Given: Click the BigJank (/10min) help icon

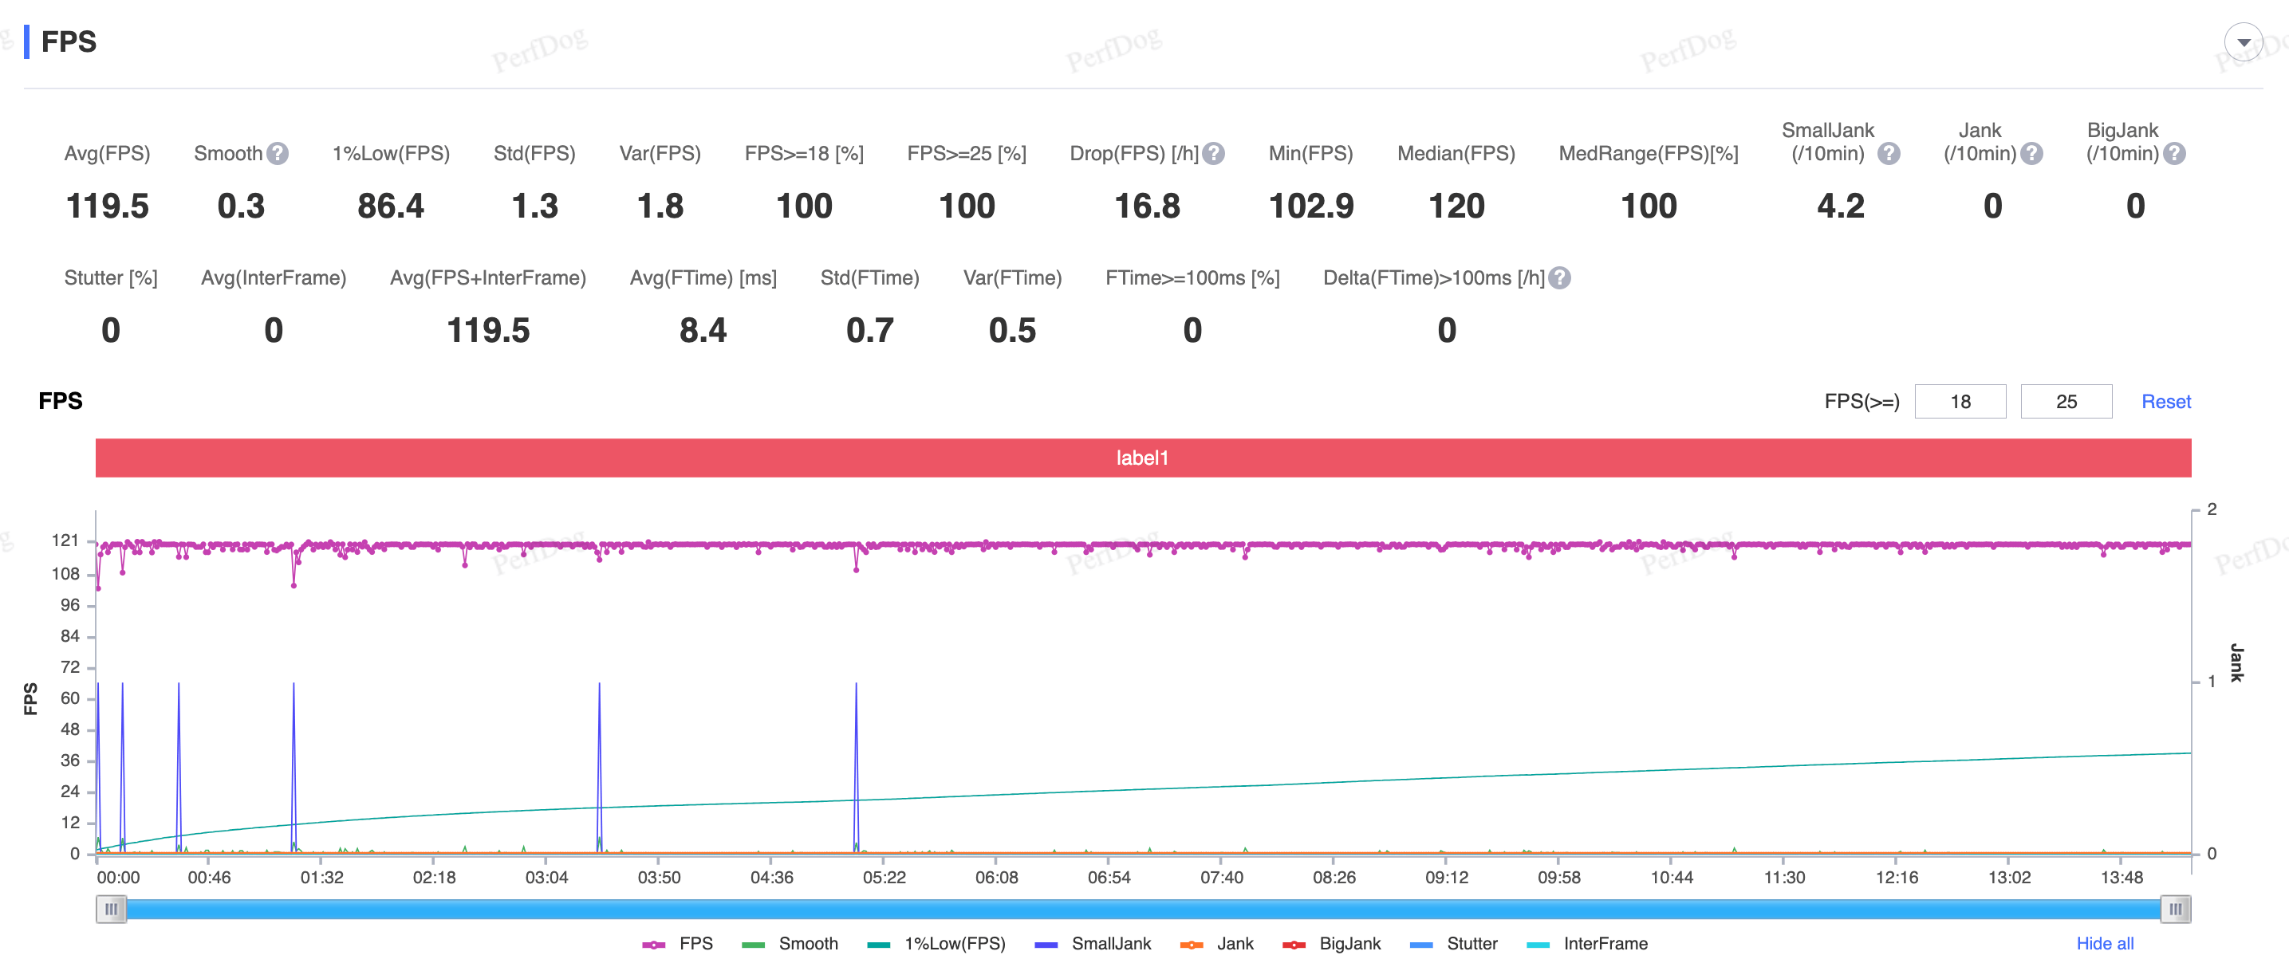Looking at the screenshot, I should pyautogui.click(x=2174, y=154).
